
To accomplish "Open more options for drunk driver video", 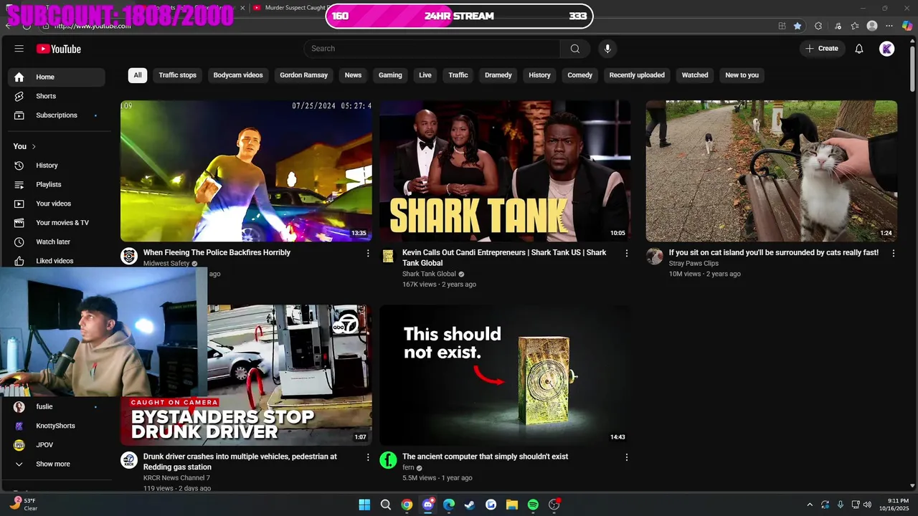I will [x=368, y=457].
